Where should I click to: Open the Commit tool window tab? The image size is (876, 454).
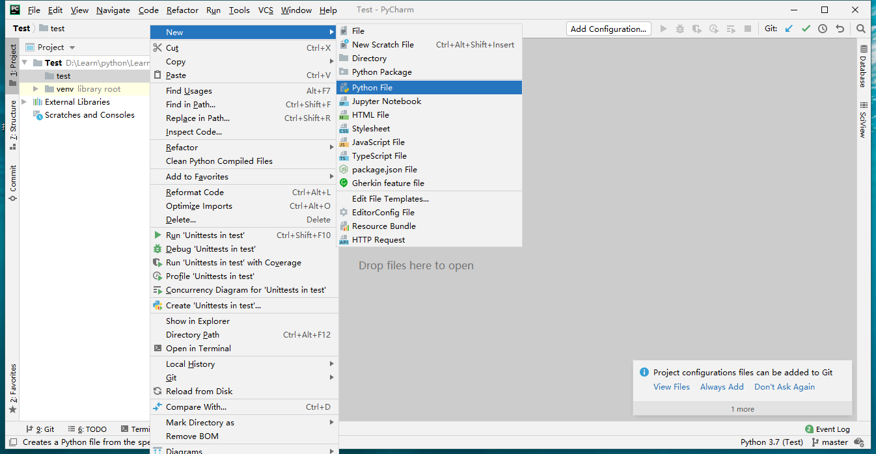click(12, 182)
